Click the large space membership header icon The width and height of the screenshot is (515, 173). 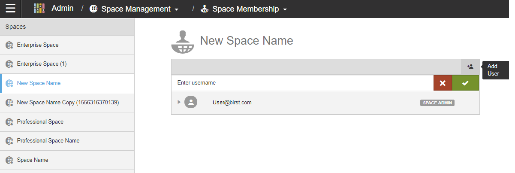pyautogui.click(x=183, y=42)
